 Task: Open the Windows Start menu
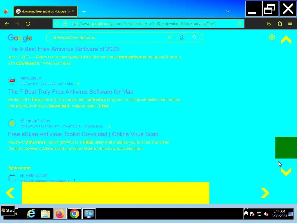click(8, 211)
